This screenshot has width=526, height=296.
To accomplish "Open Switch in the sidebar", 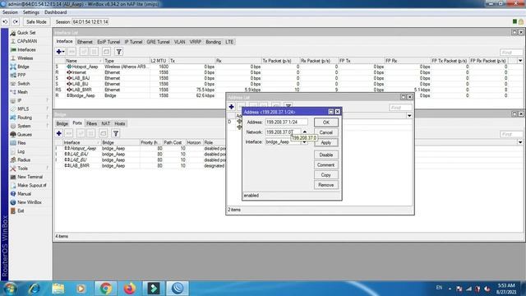I will pos(24,84).
